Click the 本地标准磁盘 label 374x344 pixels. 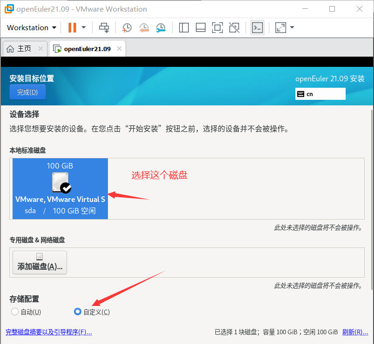pyautogui.click(x=27, y=150)
